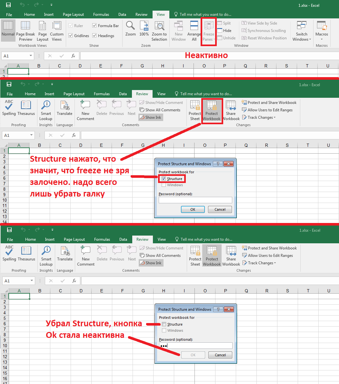
Task: Click the empty password field in the middle dialog
Action: coord(195,200)
